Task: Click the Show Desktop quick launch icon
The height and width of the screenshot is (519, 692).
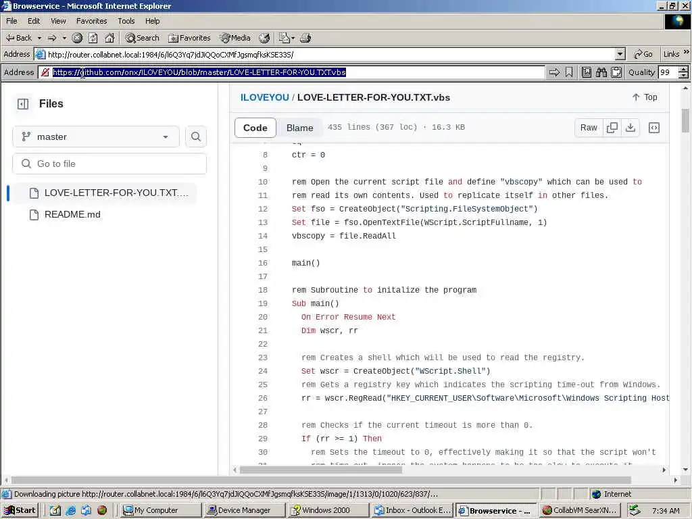Action: pyautogui.click(x=55, y=510)
